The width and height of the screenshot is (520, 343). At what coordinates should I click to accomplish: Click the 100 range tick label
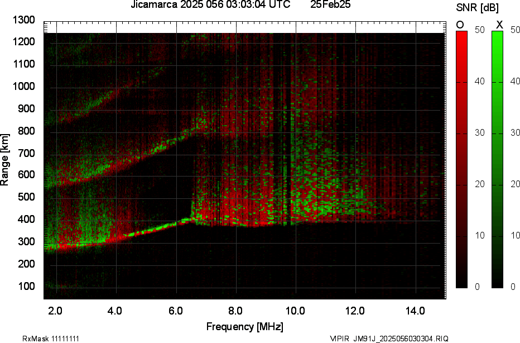point(26,286)
